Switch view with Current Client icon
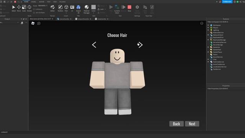 click(x=117, y=7)
